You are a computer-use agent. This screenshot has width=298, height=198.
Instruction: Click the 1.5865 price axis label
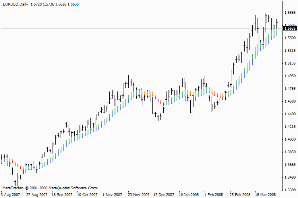point(290,13)
